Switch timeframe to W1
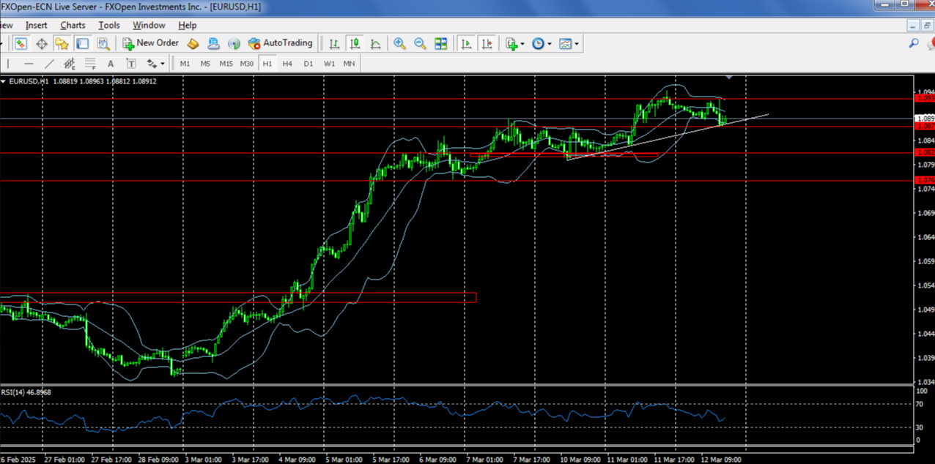935x464 pixels. coord(330,64)
